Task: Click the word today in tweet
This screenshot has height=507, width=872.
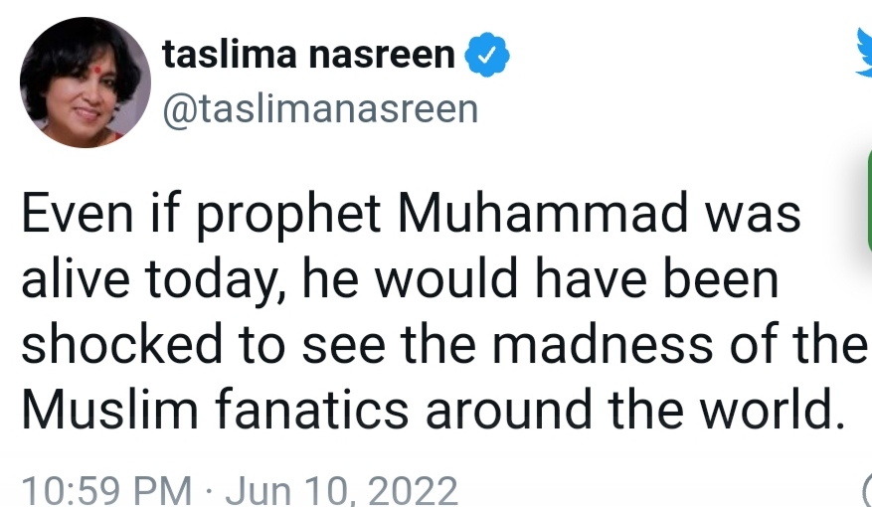Action: (217, 281)
